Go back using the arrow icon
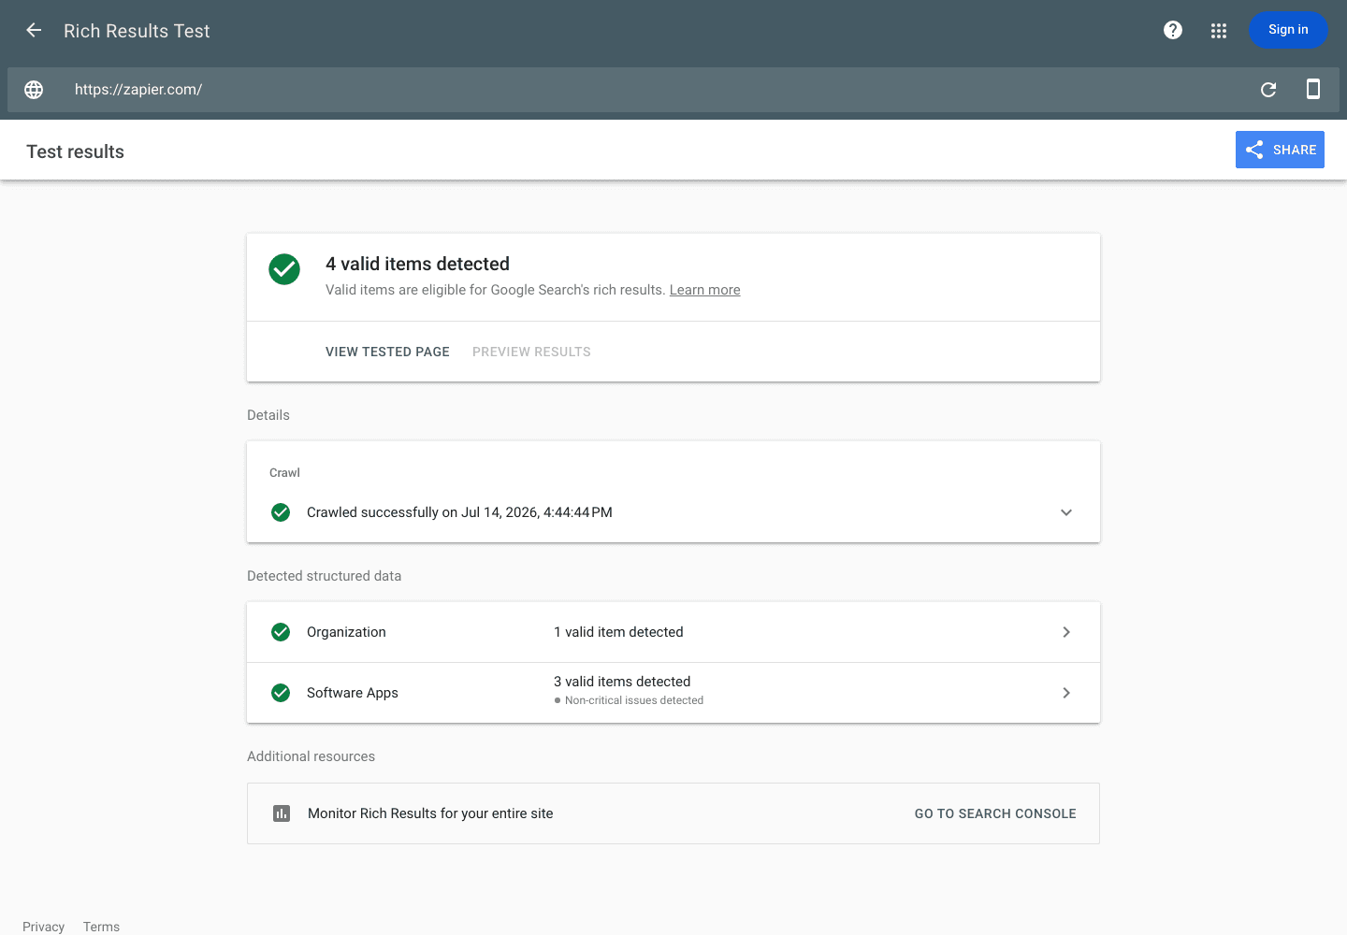1347x935 pixels. click(34, 30)
